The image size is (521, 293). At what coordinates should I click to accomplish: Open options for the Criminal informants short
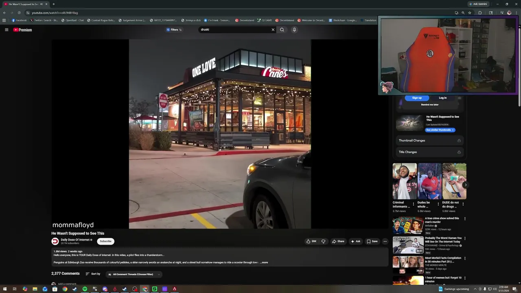point(414,204)
